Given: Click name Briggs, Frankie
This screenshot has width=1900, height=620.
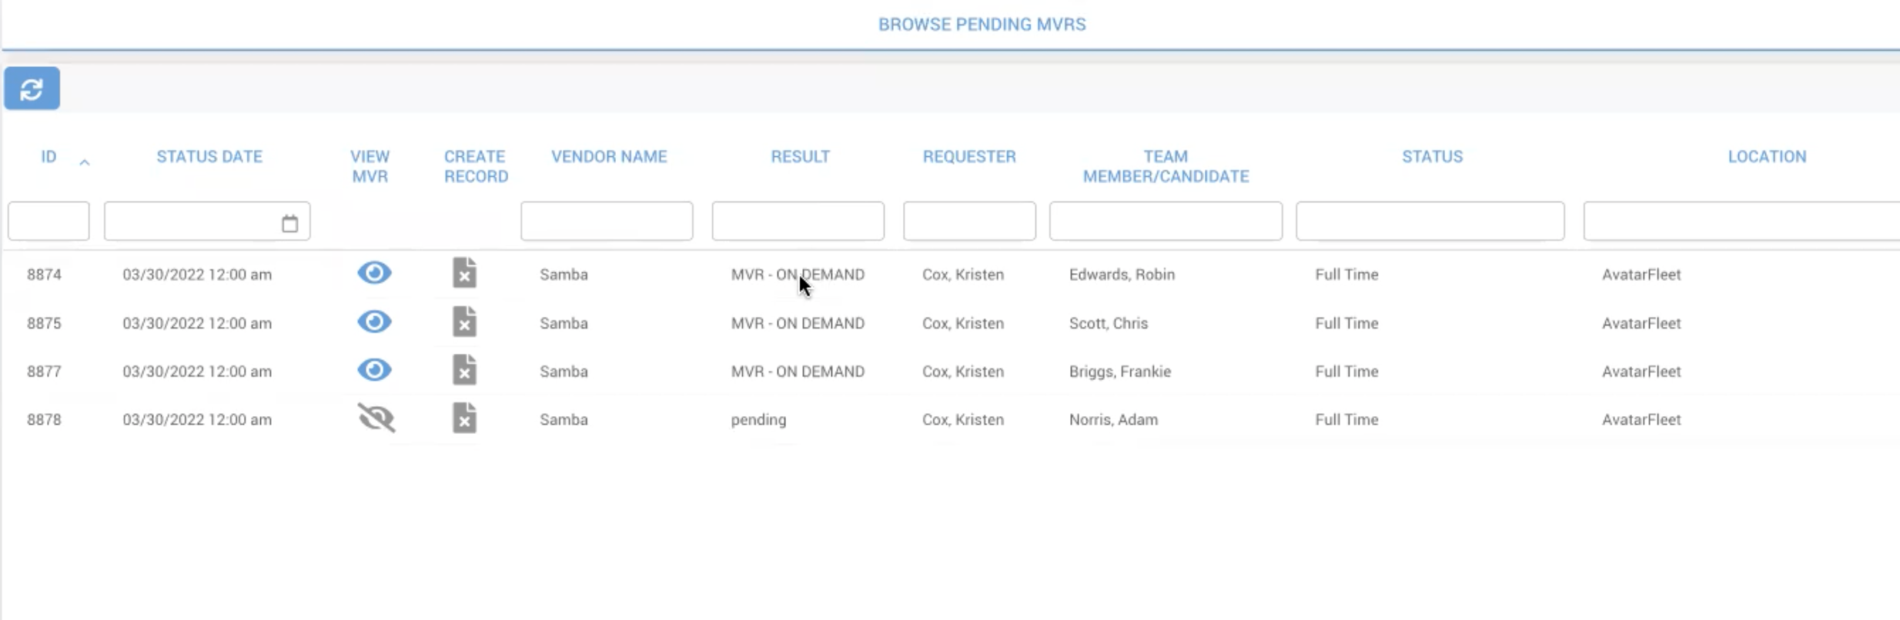Looking at the screenshot, I should 1119,372.
